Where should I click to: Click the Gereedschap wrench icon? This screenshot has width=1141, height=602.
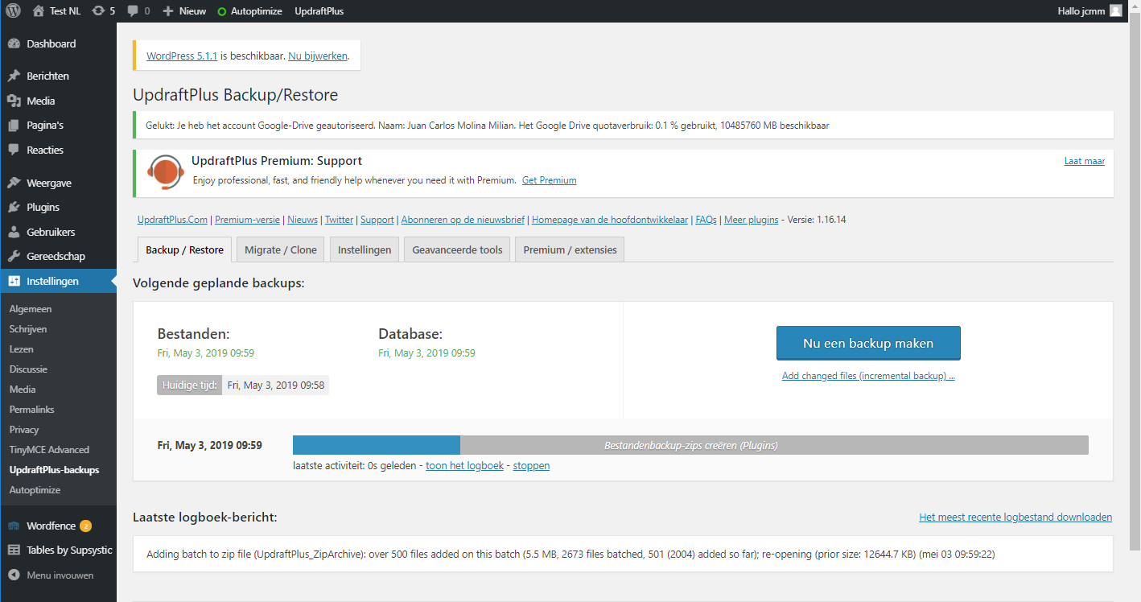point(14,256)
